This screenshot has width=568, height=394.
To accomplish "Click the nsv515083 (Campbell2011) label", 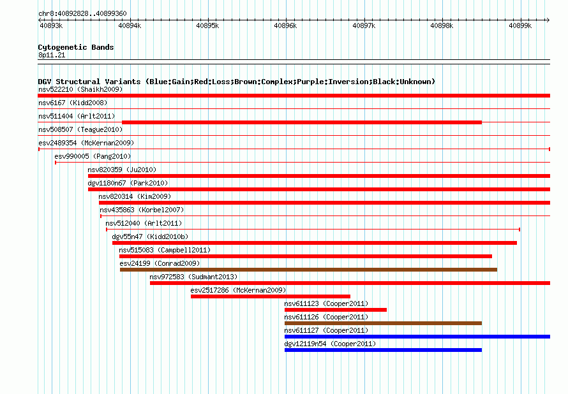I will point(165,250).
